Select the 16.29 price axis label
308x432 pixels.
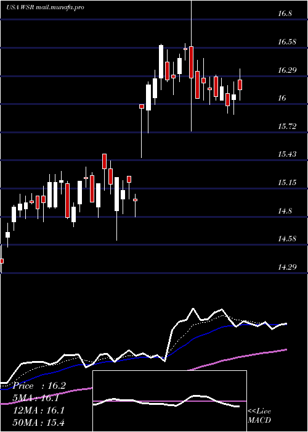[x=287, y=70]
